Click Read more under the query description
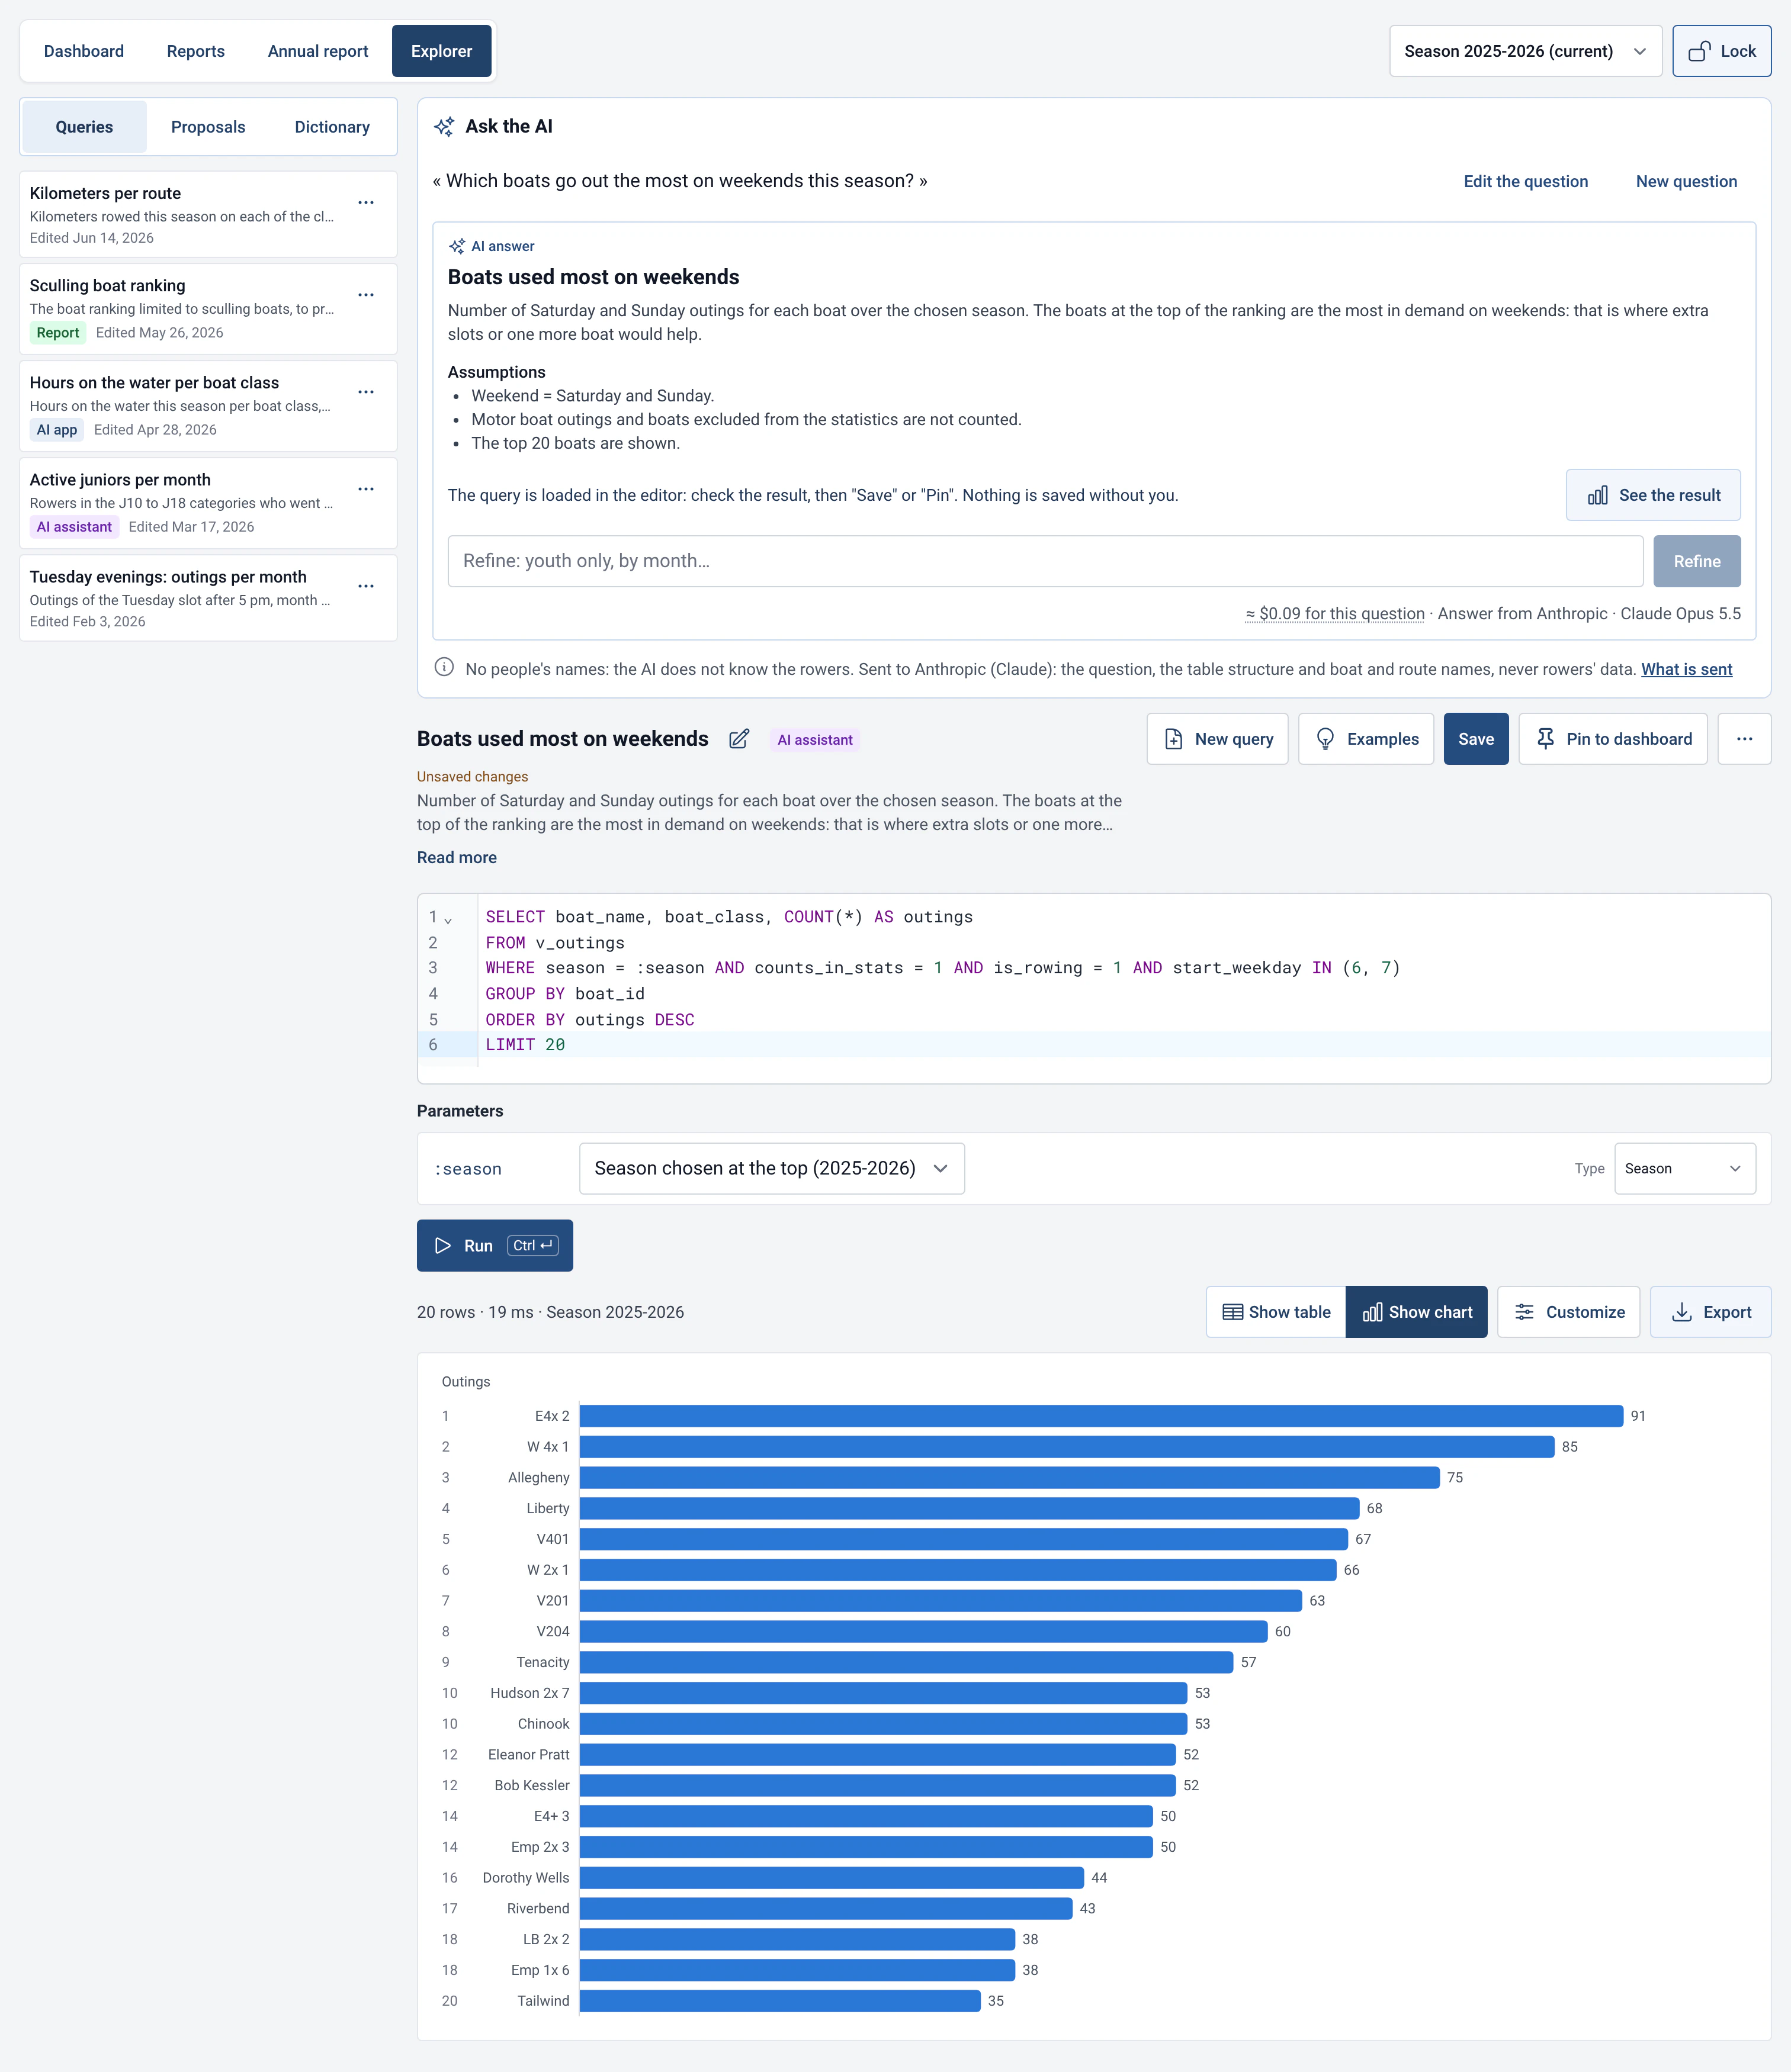 coord(456,857)
